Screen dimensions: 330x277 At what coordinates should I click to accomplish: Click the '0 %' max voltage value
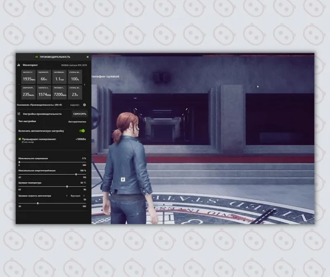click(x=84, y=158)
